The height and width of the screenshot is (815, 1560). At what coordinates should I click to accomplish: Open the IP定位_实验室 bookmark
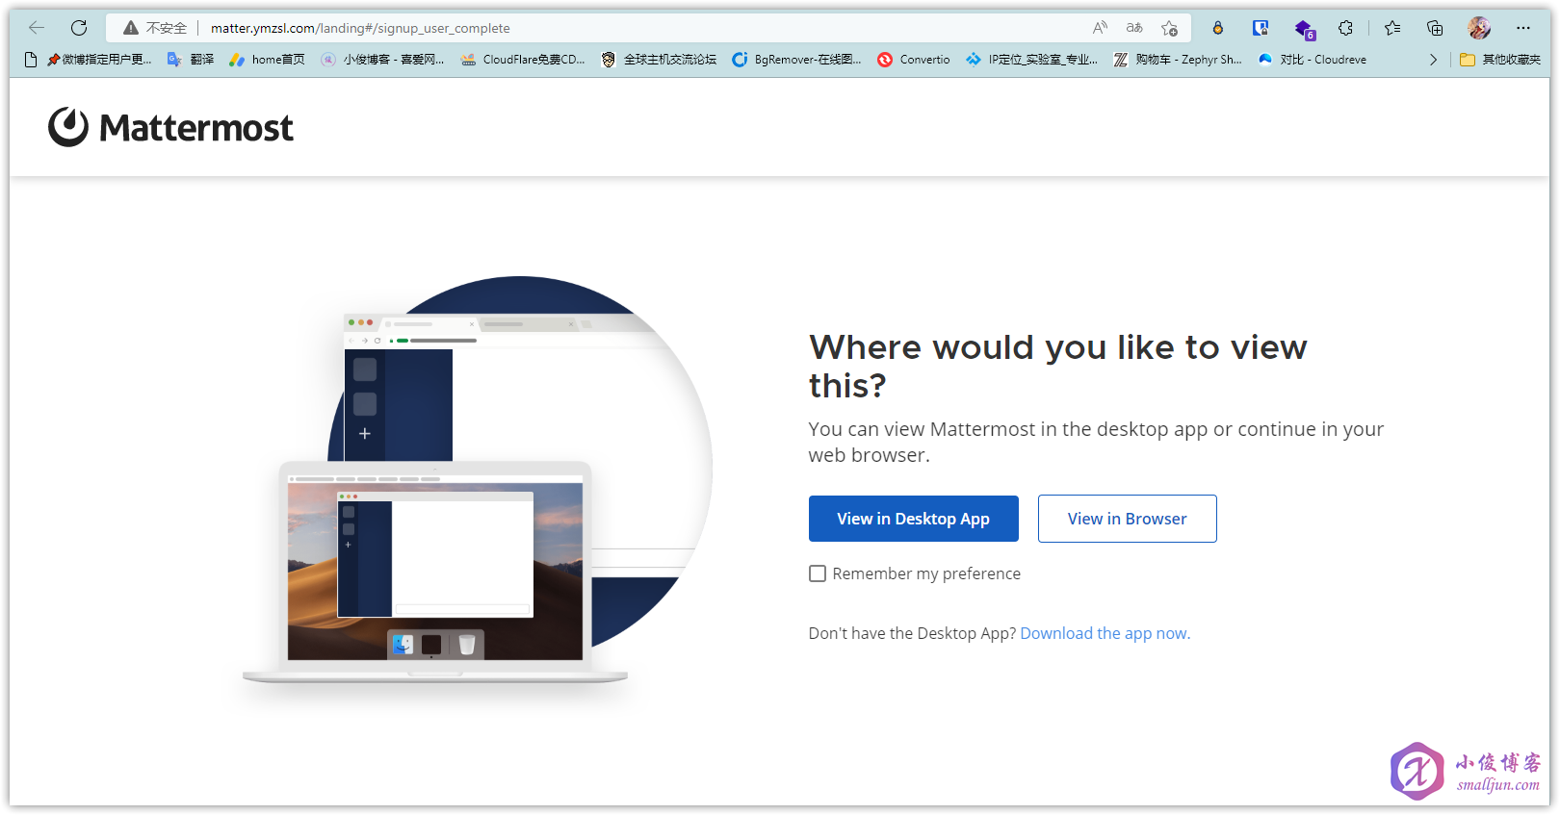(1031, 60)
